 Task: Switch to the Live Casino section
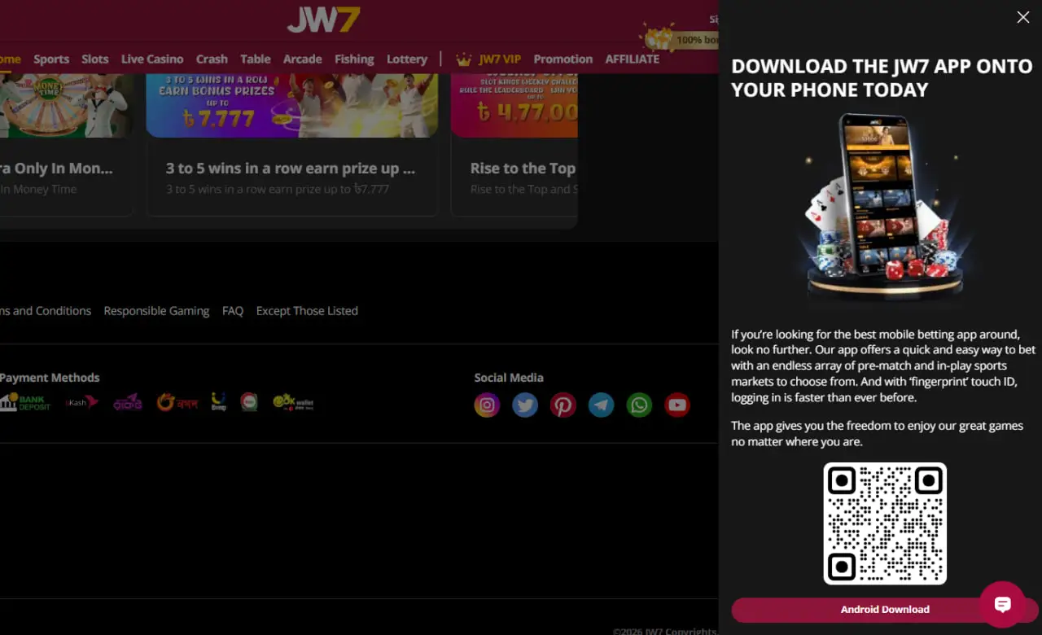point(151,59)
